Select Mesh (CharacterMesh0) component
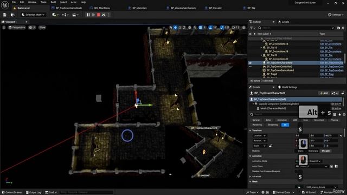Image resolution: width=347 pixels, height=195 pixels. pos(273,108)
